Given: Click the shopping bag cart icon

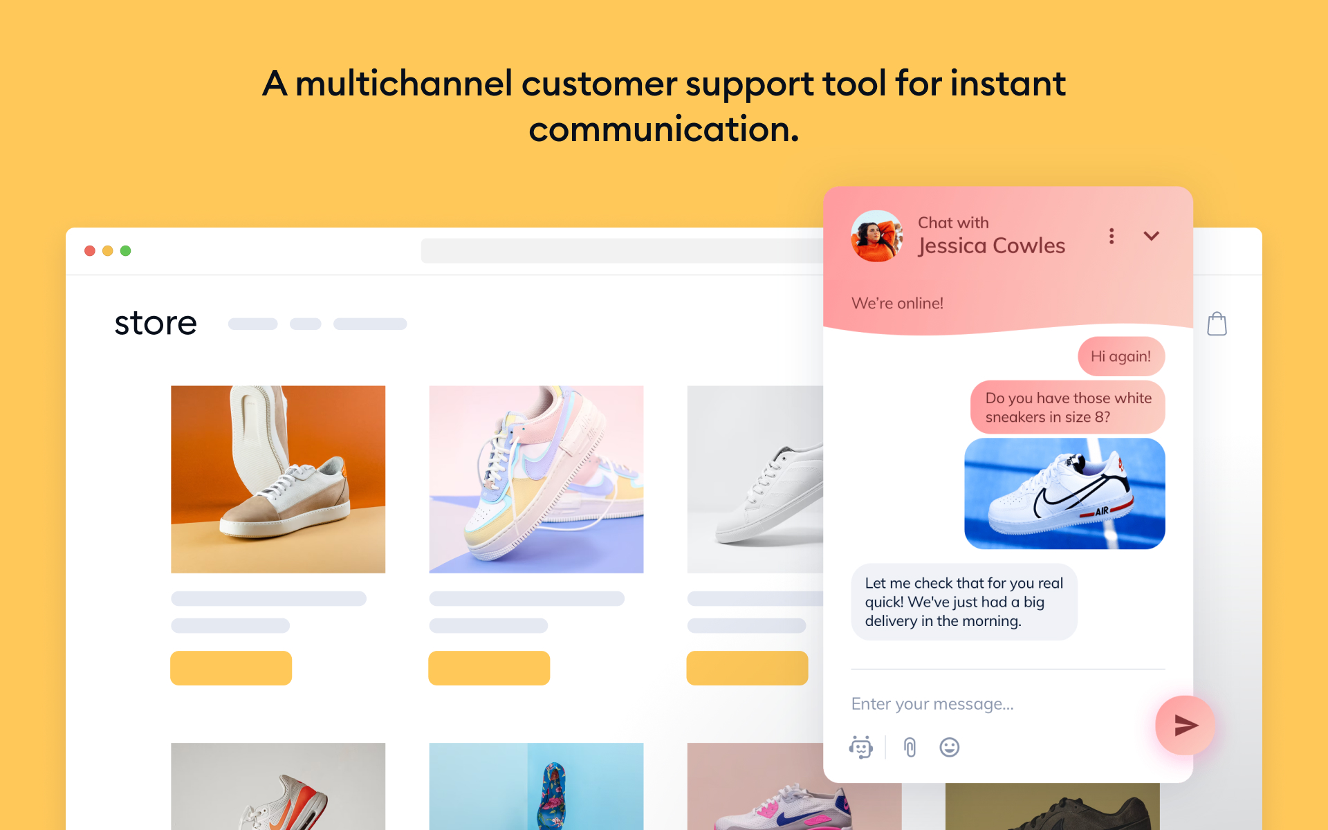Looking at the screenshot, I should click(1217, 323).
